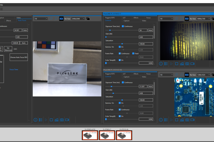Open feature list icon under PixeLINK box preview

41,120
